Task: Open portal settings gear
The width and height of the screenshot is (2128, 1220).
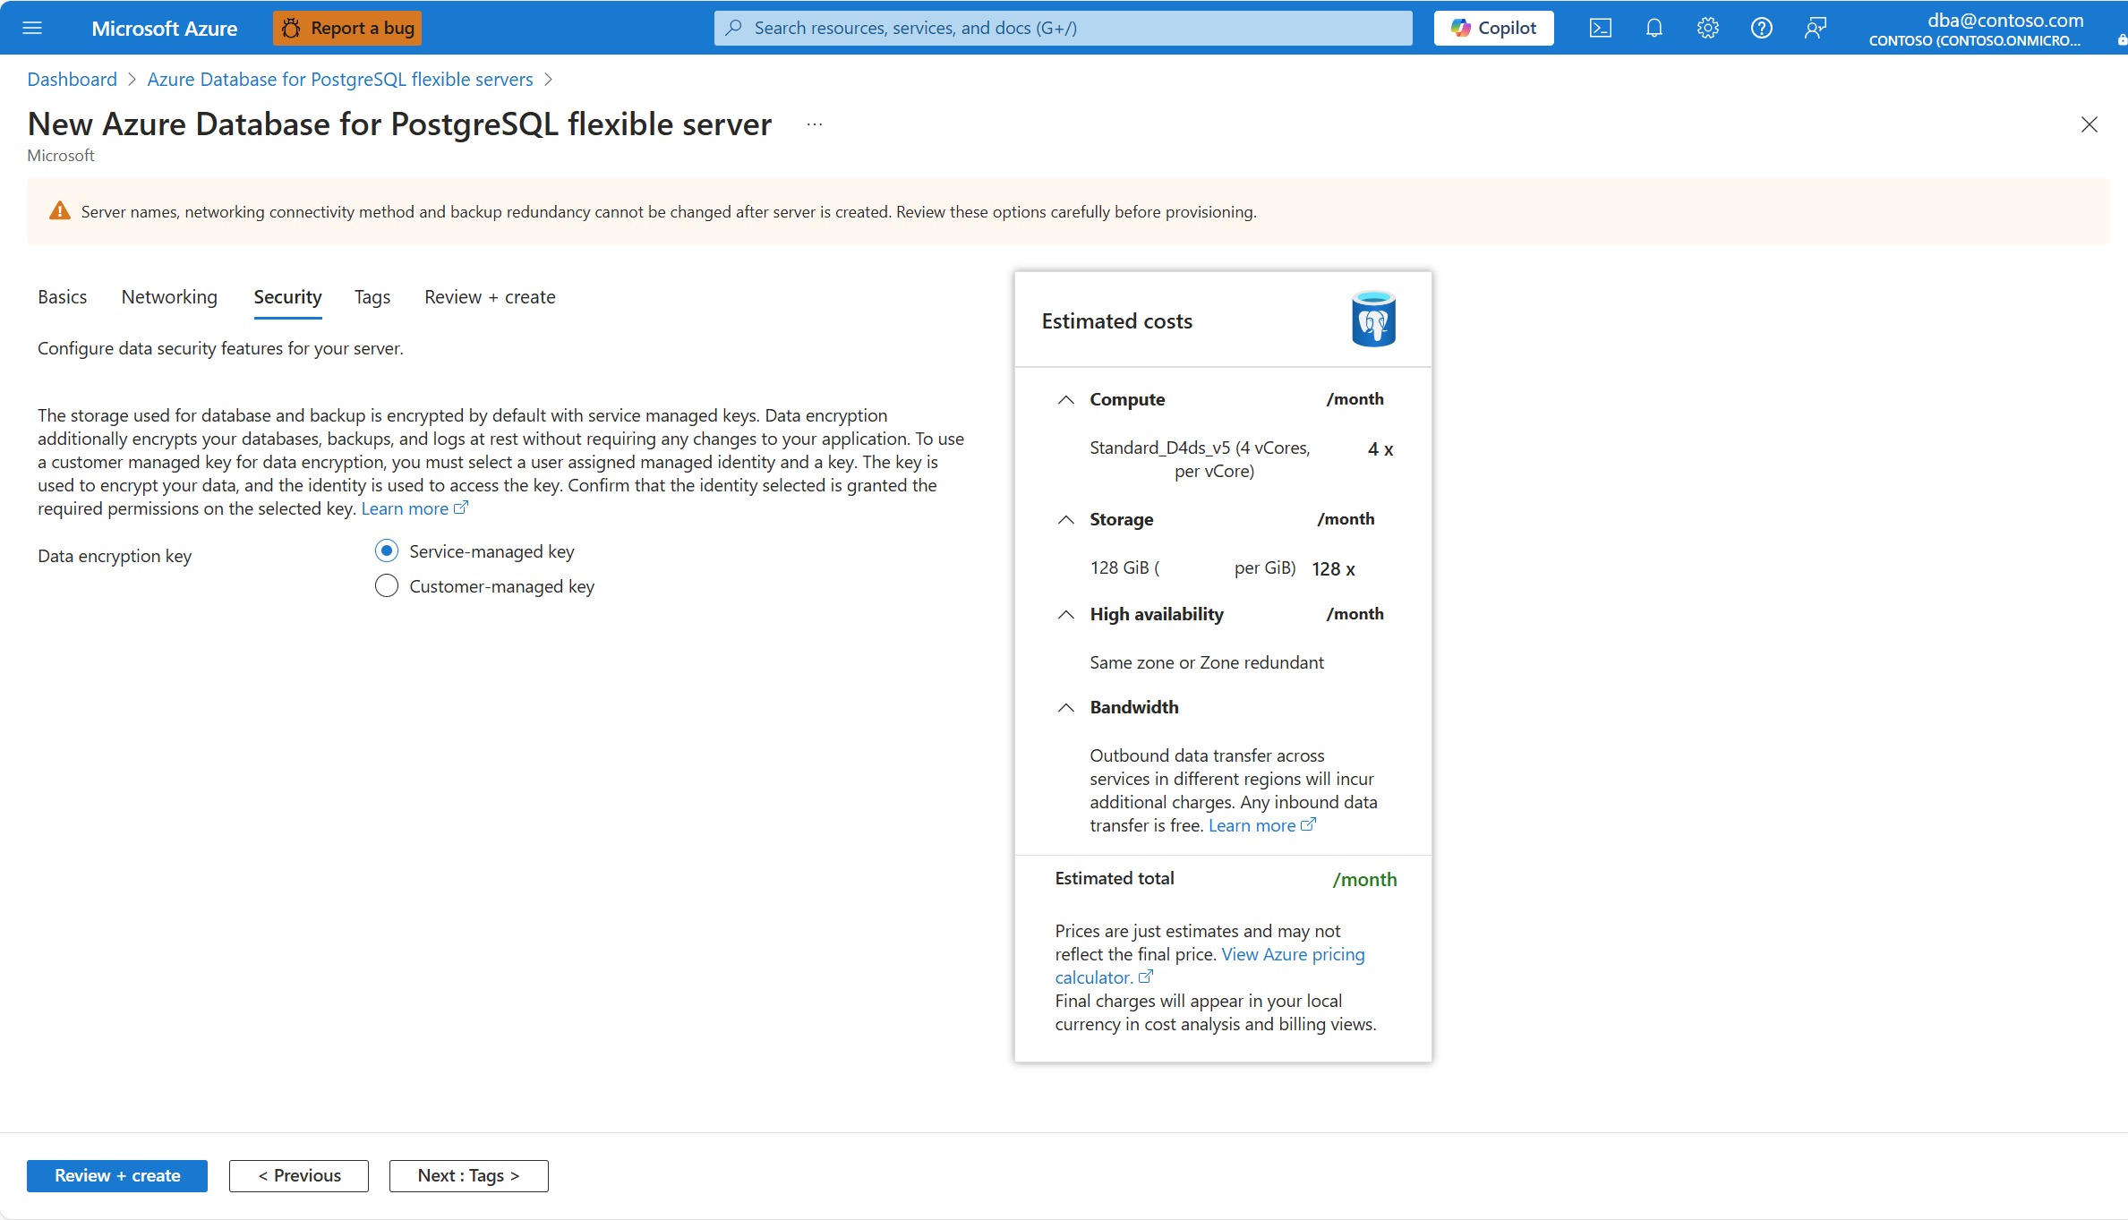Action: point(1707,28)
